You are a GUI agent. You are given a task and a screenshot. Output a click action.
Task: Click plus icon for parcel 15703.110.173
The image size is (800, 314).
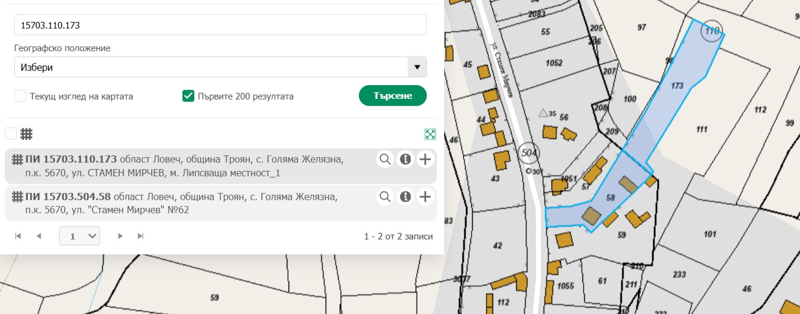pos(425,159)
